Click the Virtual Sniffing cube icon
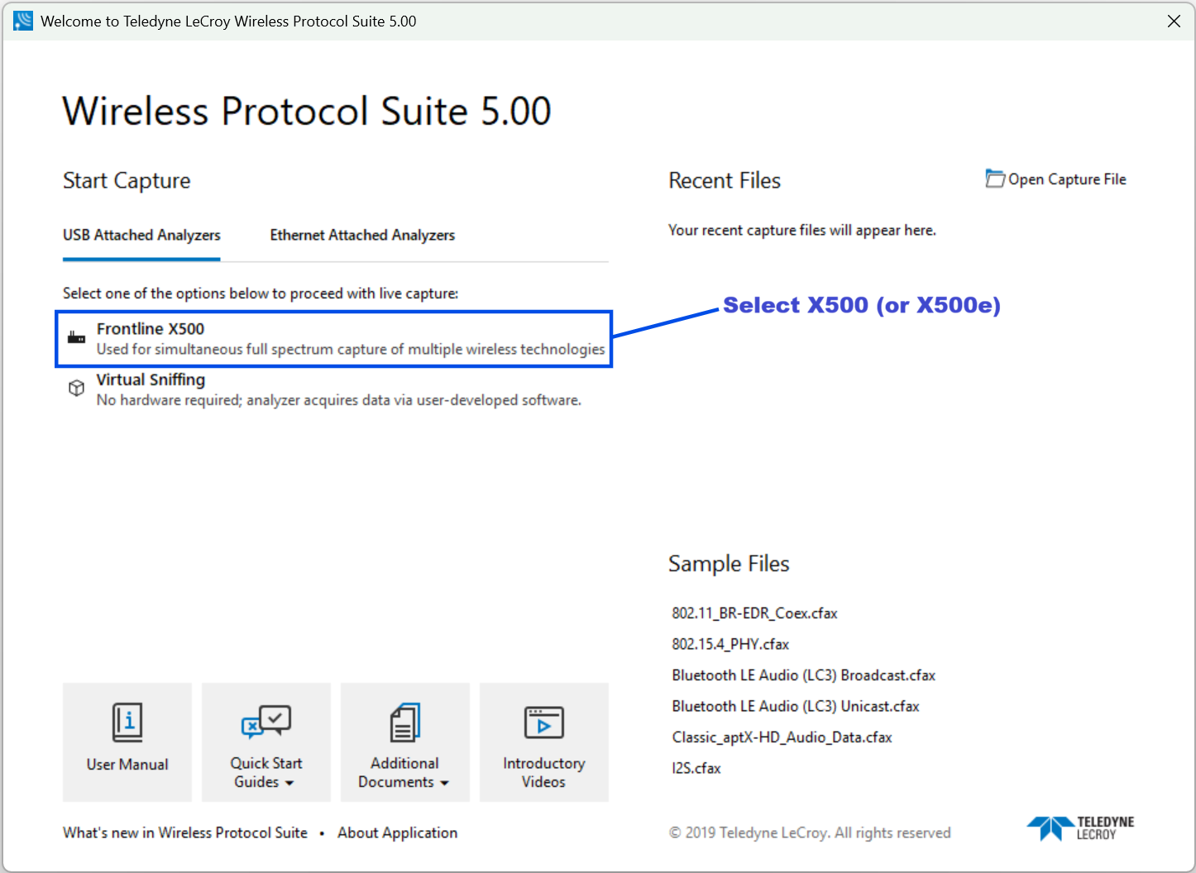The image size is (1196, 873). (x=76, y=388)
